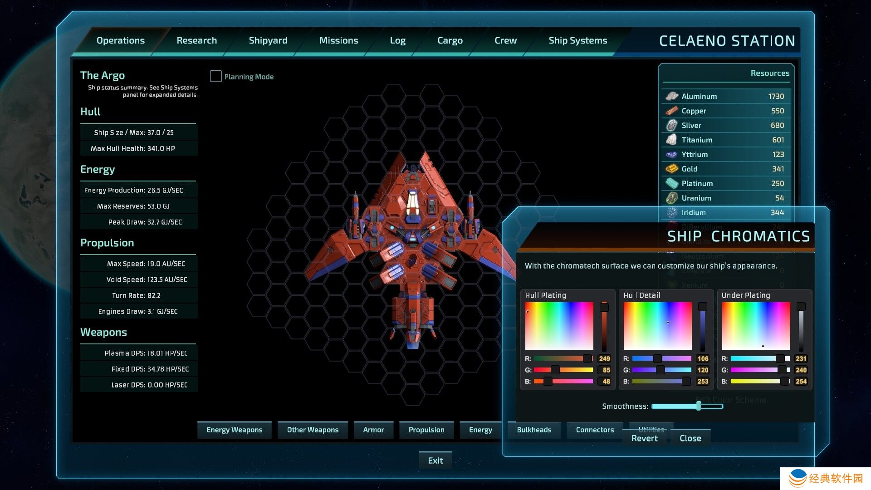
Task: Select the Propulsion parts category
Action: click(426, 430)
